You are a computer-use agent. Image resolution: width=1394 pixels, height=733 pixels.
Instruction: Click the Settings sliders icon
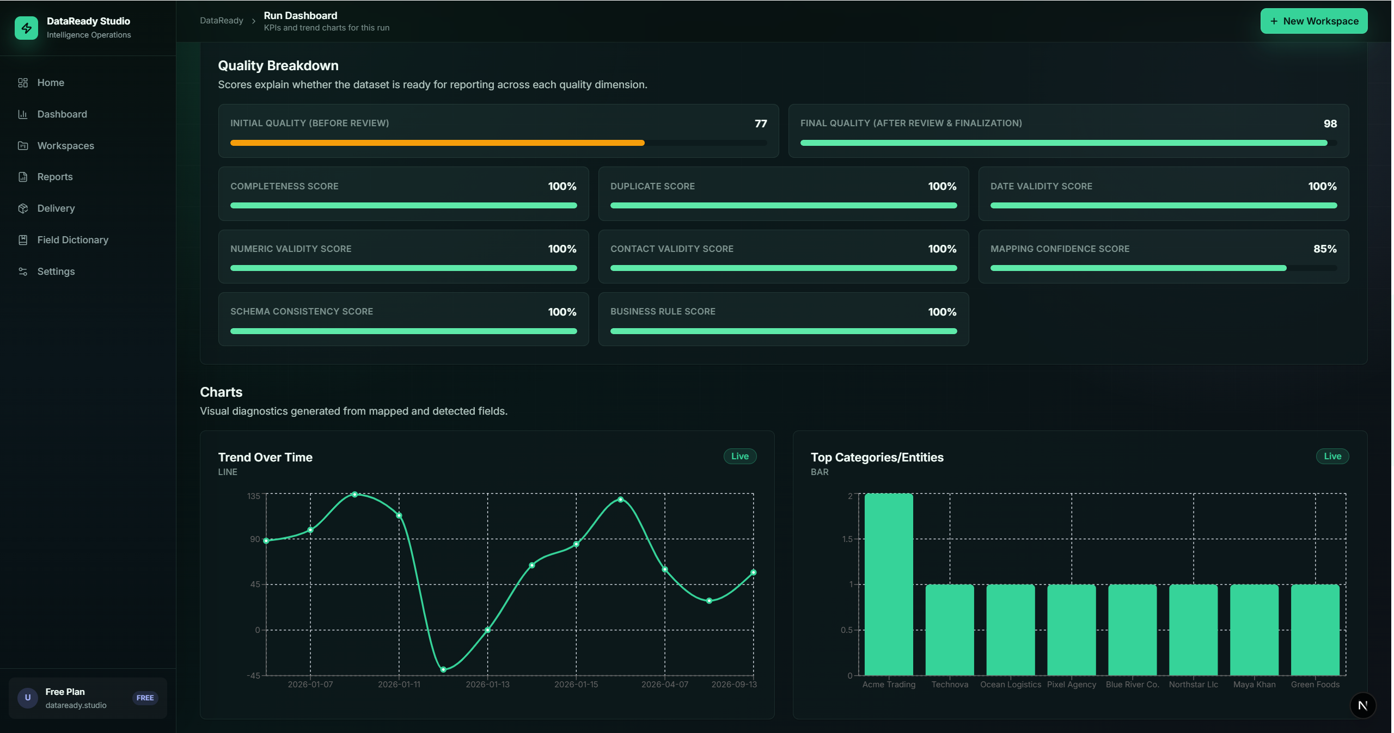click(x=23, y=272)
